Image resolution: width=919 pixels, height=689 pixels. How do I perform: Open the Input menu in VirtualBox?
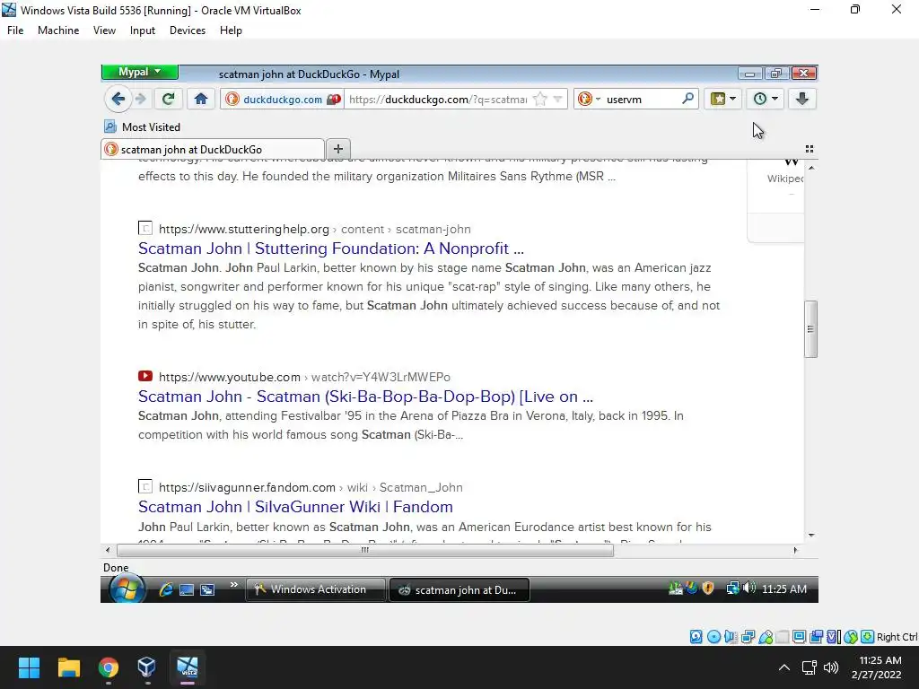[143, 31]
